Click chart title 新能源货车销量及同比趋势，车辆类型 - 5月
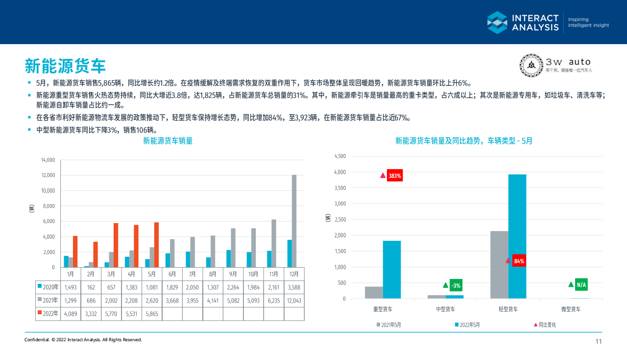Screen dimensions: 627x353 coord(464,141)
